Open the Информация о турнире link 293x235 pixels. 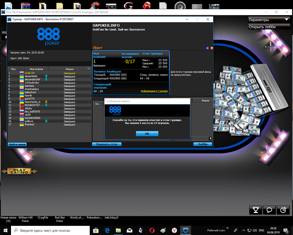[x=154, y=91]
